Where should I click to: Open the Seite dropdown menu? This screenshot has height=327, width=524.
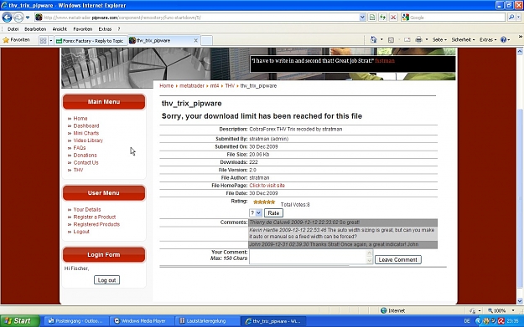(x=439, y=39)
